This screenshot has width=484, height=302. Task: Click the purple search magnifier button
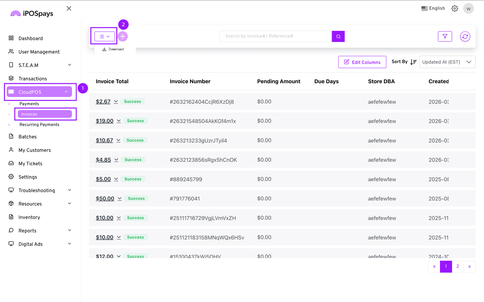[x=338, y=37]
